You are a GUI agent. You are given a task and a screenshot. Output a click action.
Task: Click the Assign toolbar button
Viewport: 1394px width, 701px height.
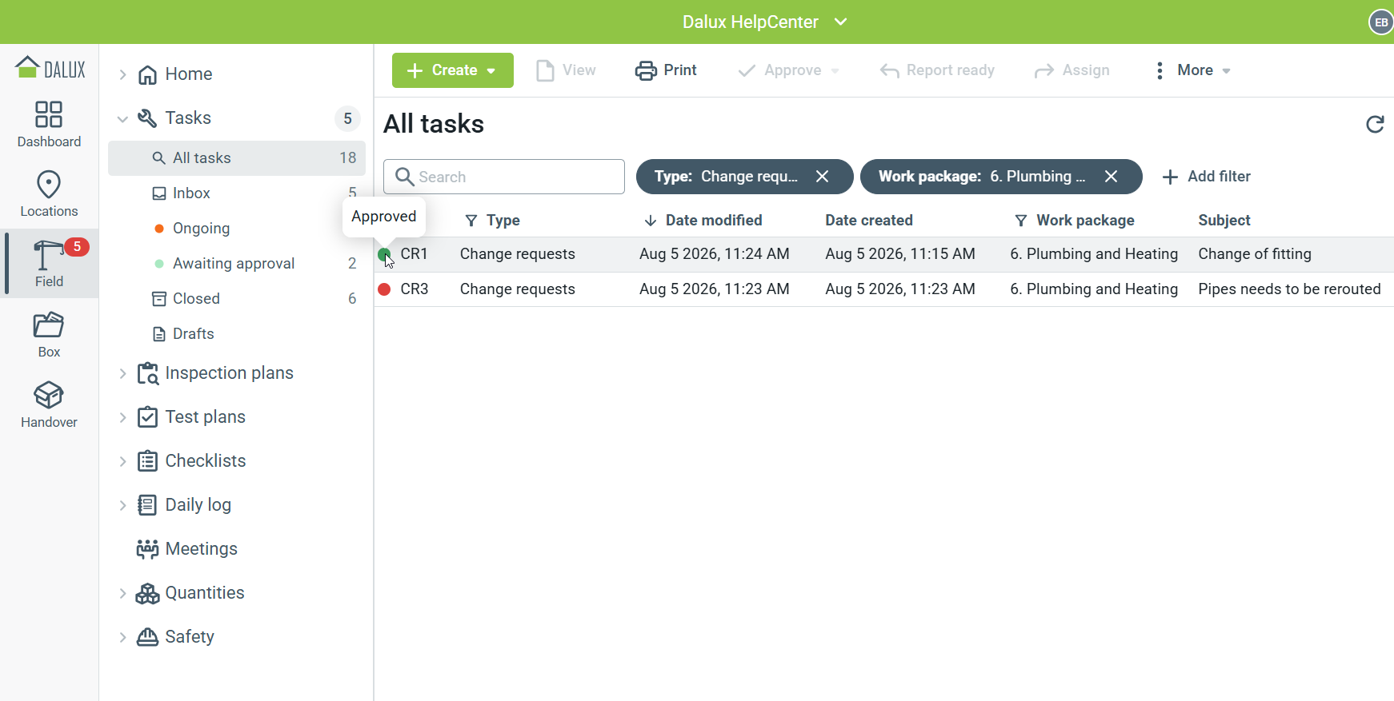pos(1072,70)
